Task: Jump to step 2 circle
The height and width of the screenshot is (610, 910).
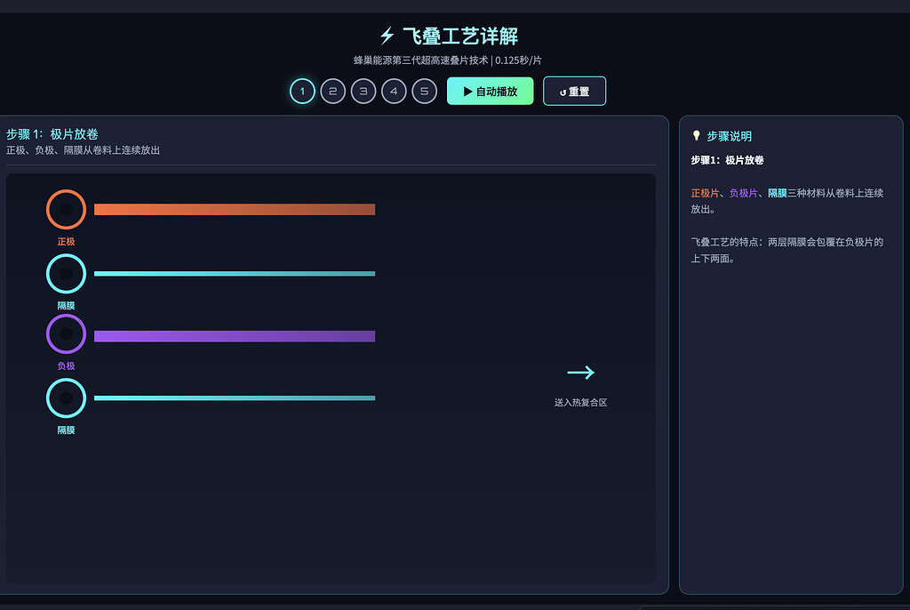Action: click(x=333, y=92)
